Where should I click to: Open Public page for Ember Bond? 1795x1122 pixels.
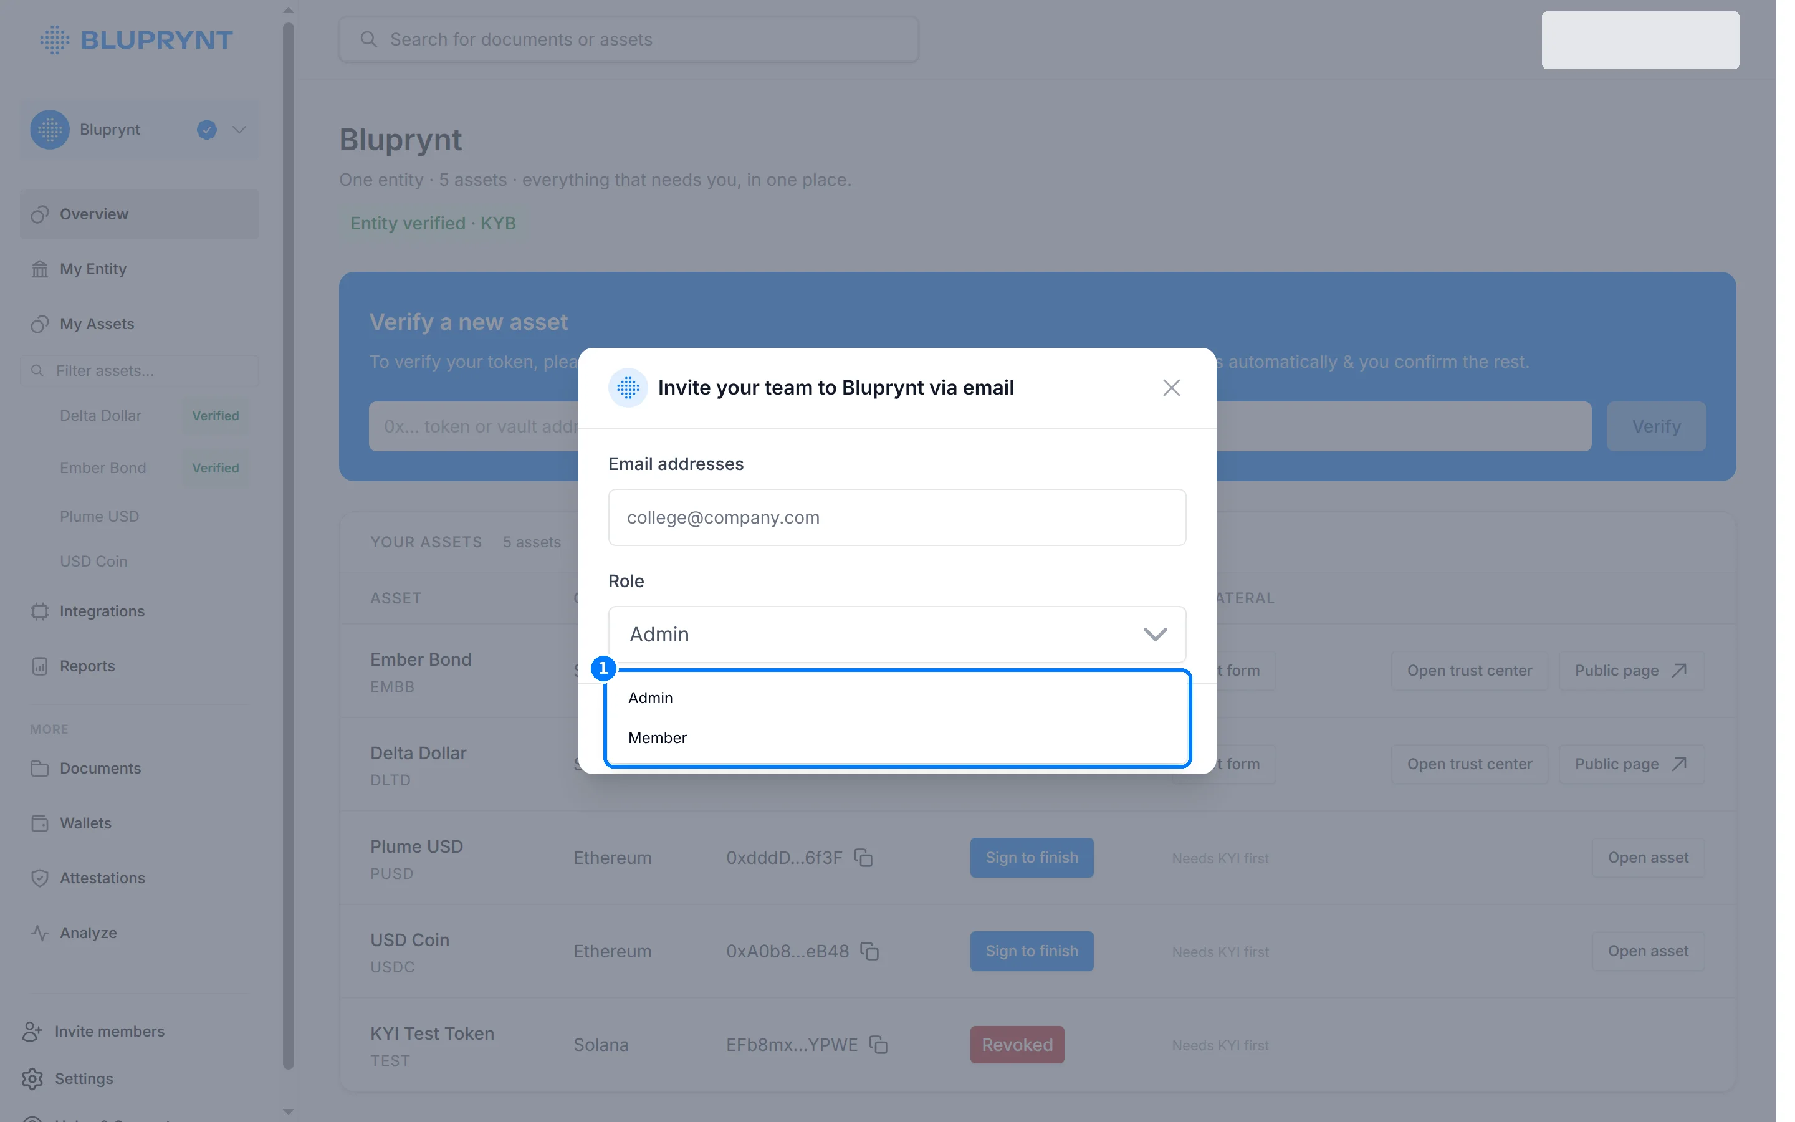pyautogui.click(x=1631, y=671)
